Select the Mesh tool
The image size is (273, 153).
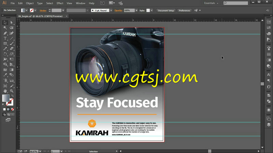coord(5,70)
